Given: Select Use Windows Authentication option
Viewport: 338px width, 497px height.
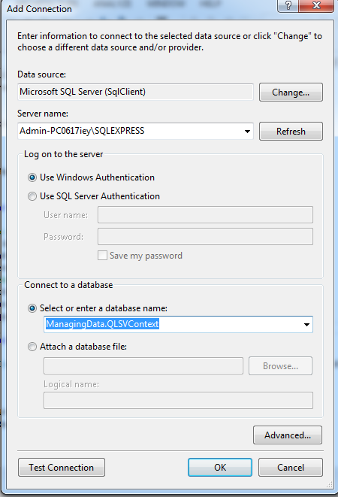Looking at the screenshot, I should [x=32, y=177].
